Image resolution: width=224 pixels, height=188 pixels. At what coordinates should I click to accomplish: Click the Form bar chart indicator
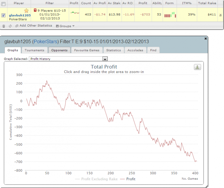[170, 15]
